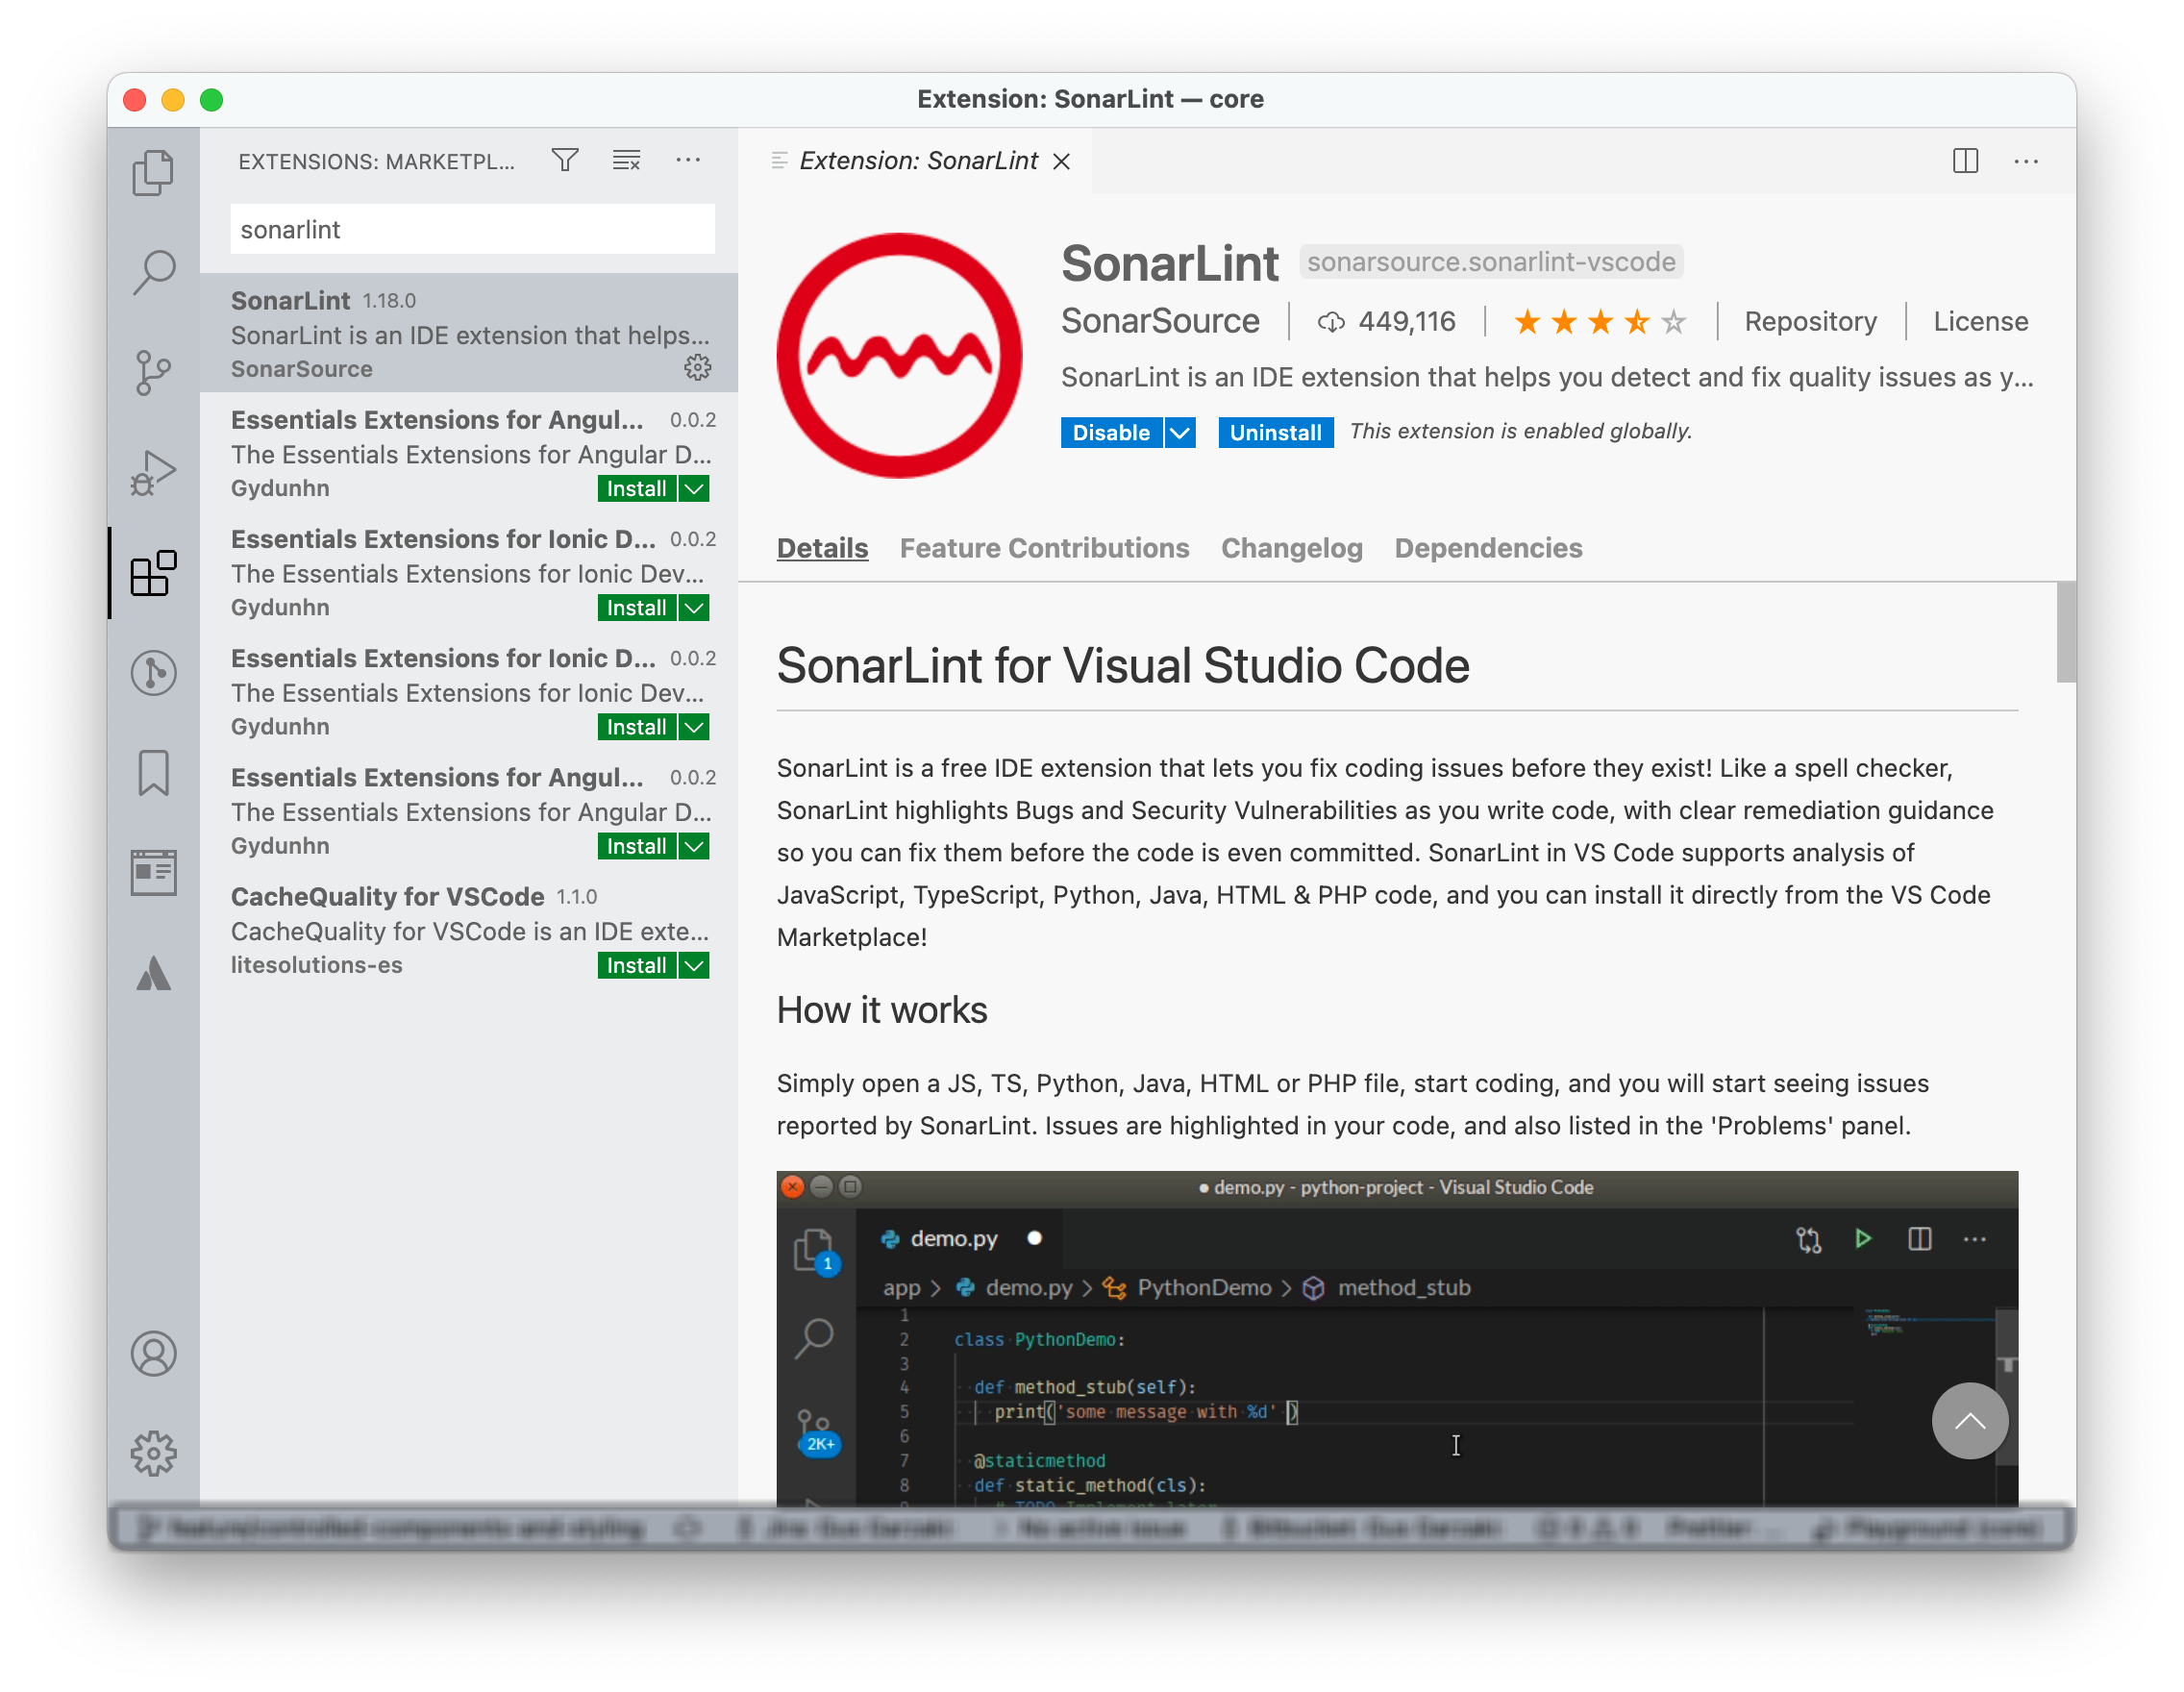The image size is (2184, 1692).
Task: Filter extensions with the funnel icon
Action: [x=565, y=160]
